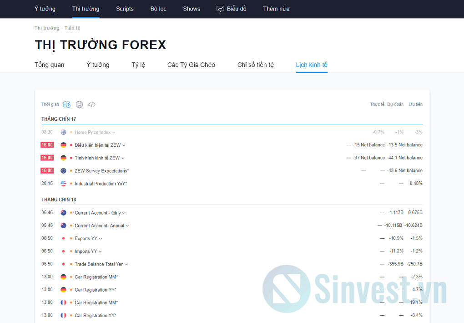Expand the Exports YY event

[x=101, y=239]
